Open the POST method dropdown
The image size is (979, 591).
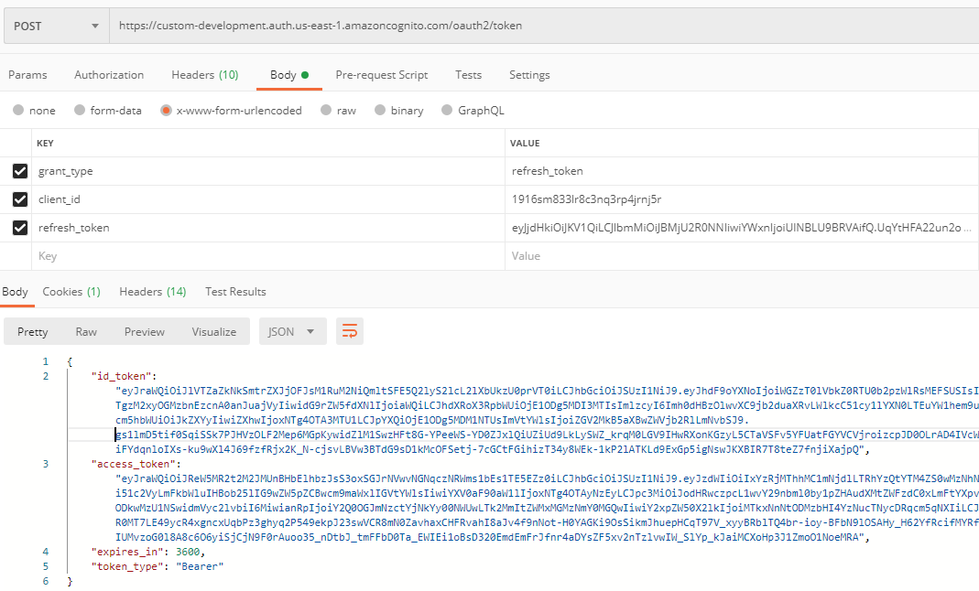point(55,26)
